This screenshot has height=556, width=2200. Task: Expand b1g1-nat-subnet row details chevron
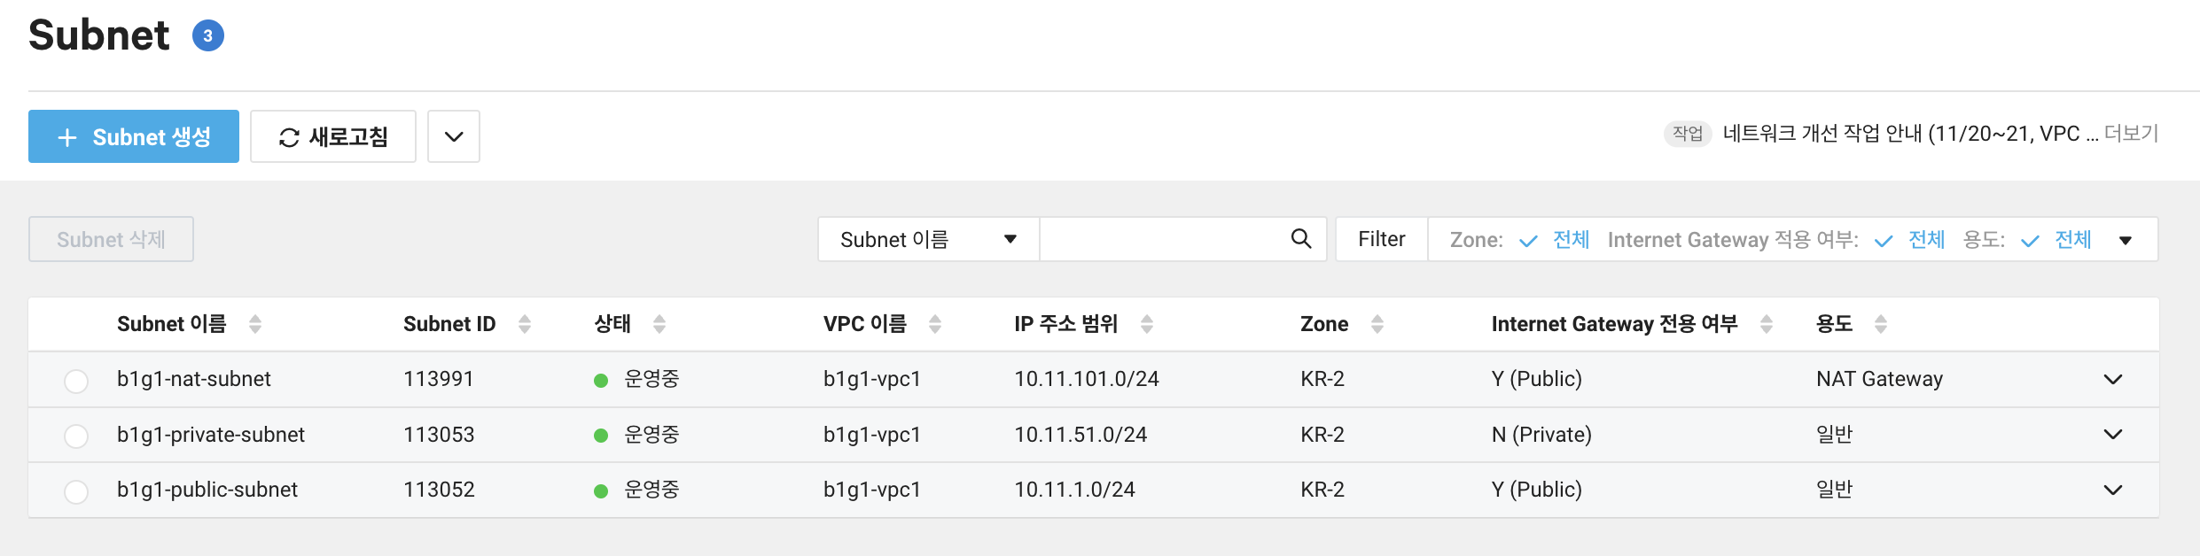pyautogui.click(x=2113, y=379)
